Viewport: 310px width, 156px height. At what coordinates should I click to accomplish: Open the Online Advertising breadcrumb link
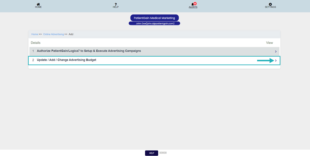(x=53, y=34)
